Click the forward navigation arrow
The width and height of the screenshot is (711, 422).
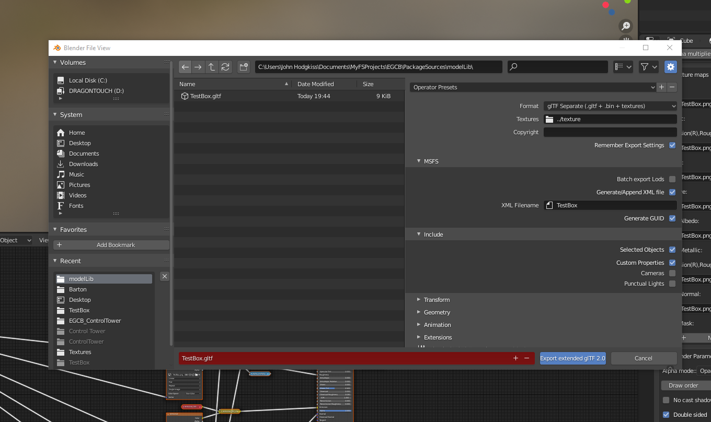(198, 67)
